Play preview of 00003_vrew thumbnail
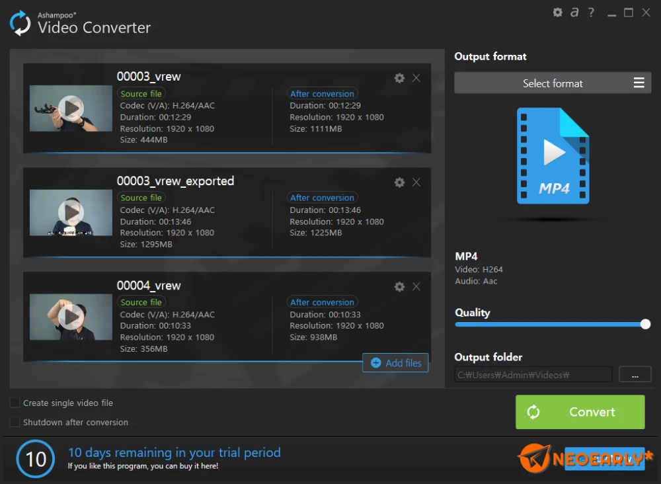The image size is (661, 484). 71,108
